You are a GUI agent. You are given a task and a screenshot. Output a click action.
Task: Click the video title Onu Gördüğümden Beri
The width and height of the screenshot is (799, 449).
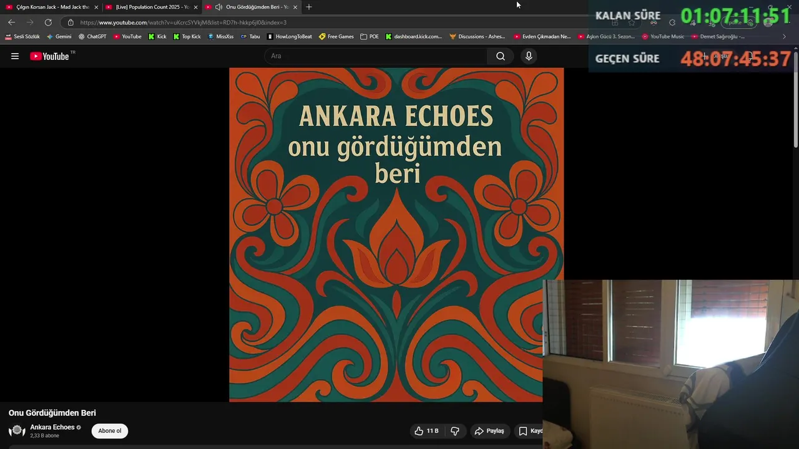52,413
